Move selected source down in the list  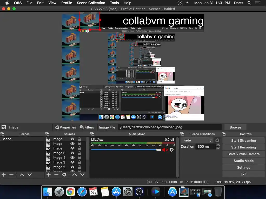(x=82, y=175)
